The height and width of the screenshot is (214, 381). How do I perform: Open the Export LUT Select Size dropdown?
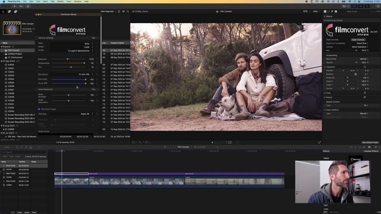[x=363, y=43]
